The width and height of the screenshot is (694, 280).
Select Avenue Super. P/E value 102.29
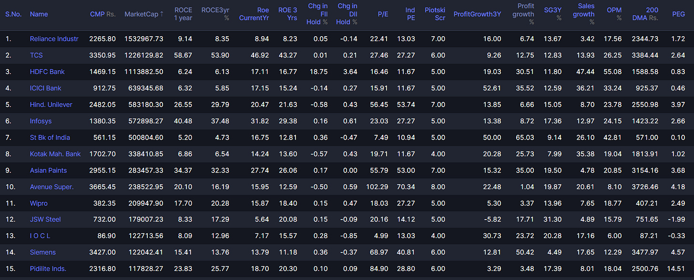pos(378,187)
